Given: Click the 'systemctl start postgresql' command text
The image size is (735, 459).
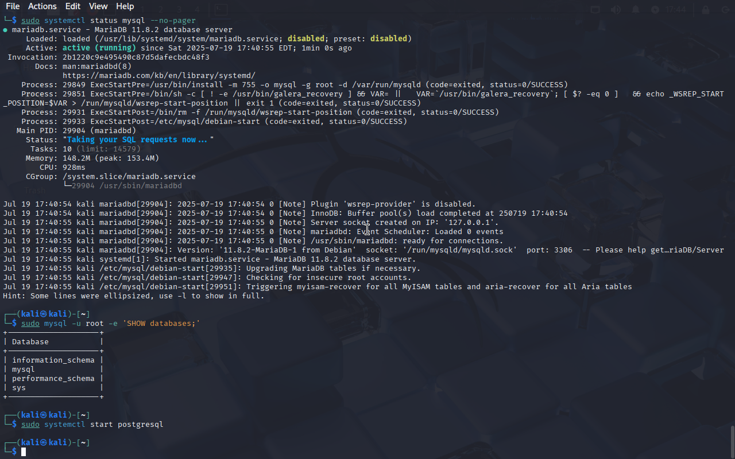Looking at the screenshot, I should click(x=104, y=425).
